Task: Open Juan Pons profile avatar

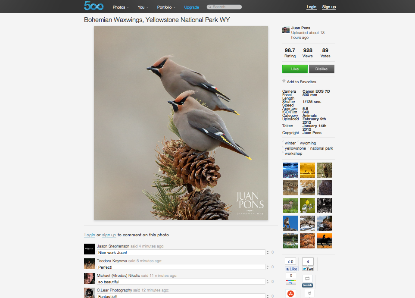Action: coord(286,30)
